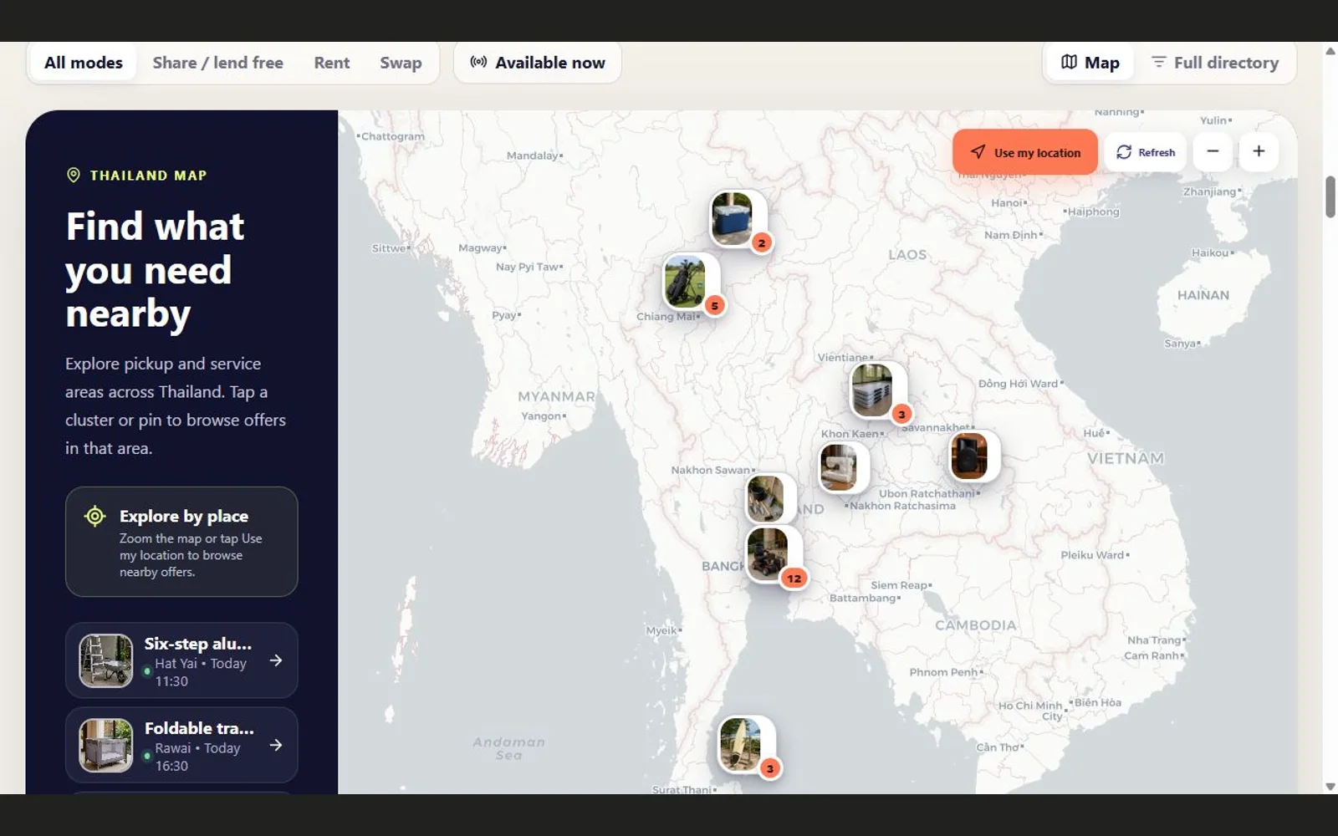Viewport: 1338px width, 836px height.
Task: Switch to Share / lend free mode
Action: click(217, 63)
